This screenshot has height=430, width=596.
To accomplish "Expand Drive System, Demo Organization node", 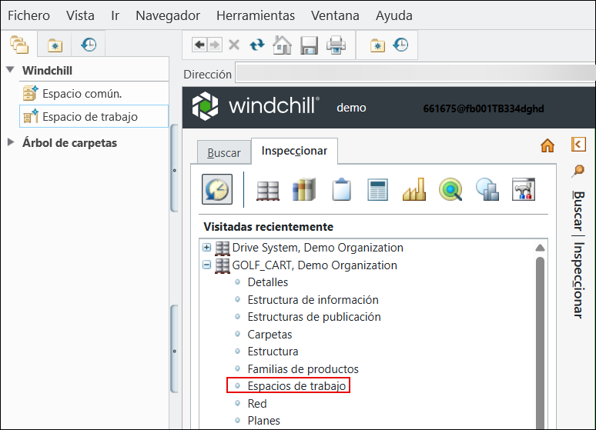I will tap(207, 247).
